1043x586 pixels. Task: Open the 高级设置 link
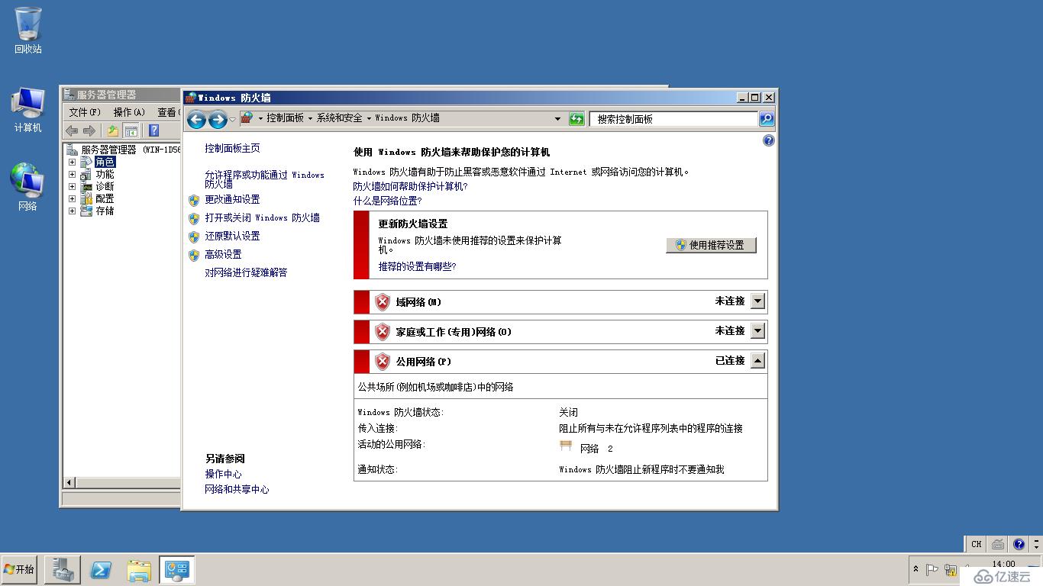(x=223, y=254)
